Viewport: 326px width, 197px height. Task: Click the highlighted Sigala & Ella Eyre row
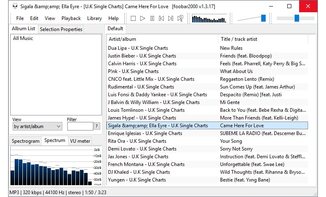click(x=207, y=126)
